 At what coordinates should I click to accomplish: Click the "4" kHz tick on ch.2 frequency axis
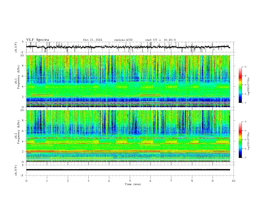(23, 141)
